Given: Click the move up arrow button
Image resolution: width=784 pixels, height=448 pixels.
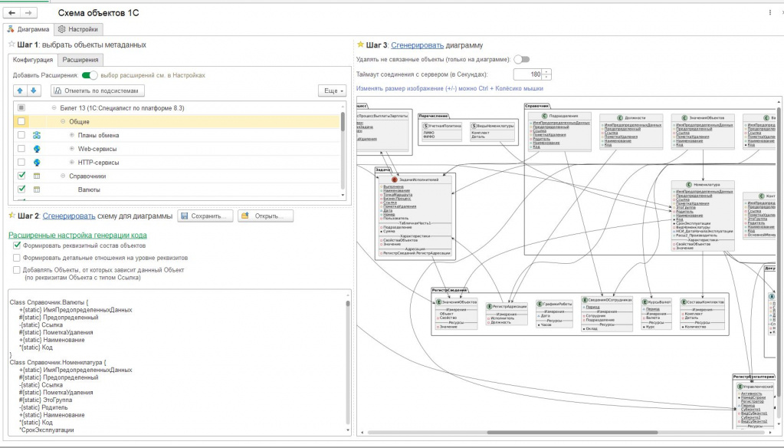Looking at the screenshot, I should 21,91.
